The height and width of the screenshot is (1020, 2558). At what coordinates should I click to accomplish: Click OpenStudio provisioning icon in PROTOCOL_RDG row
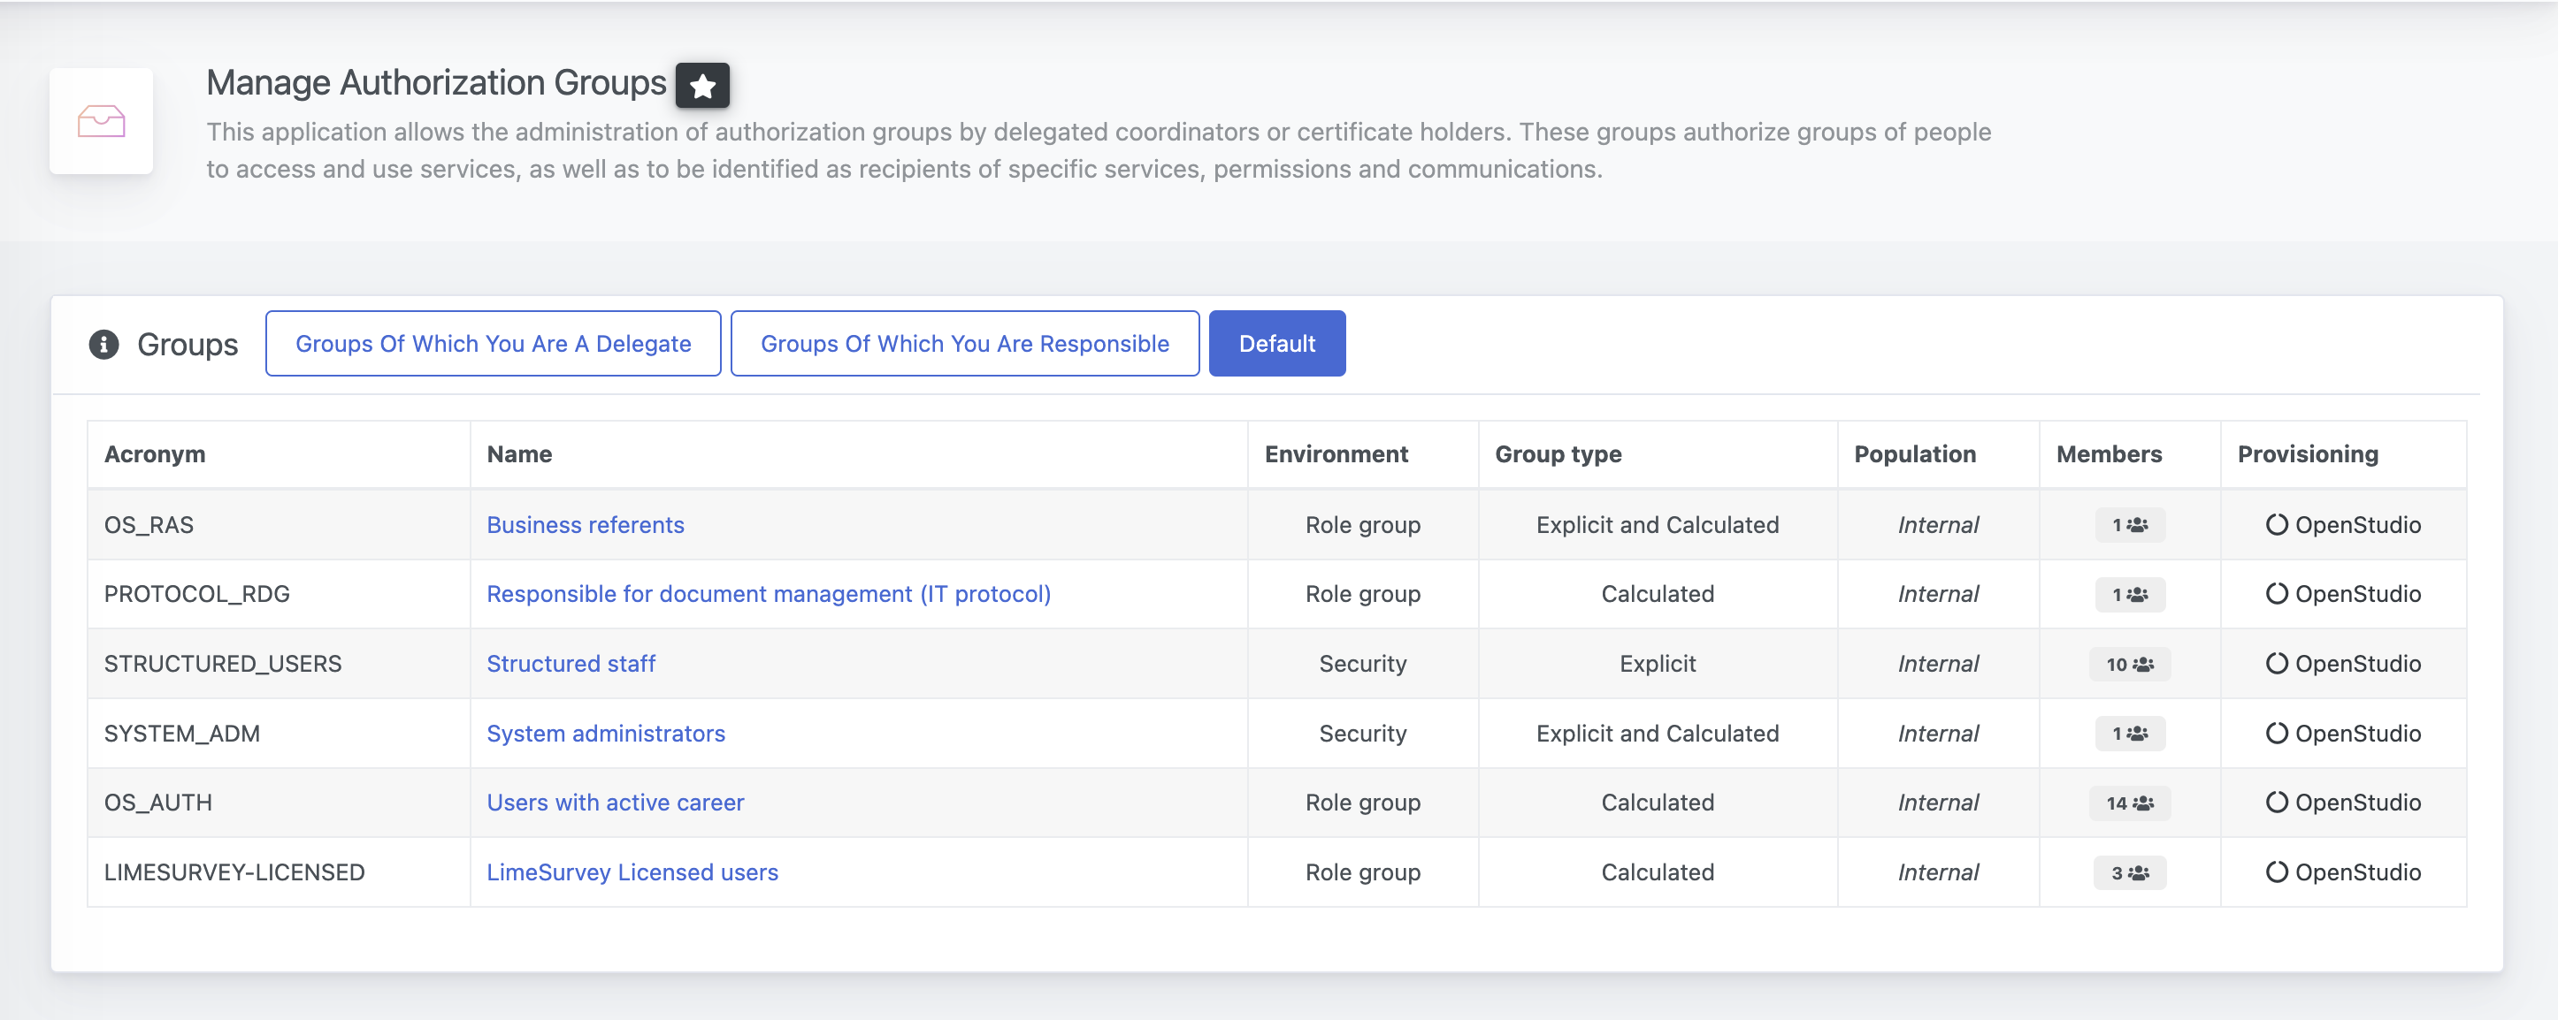[x=2276, y=594]
